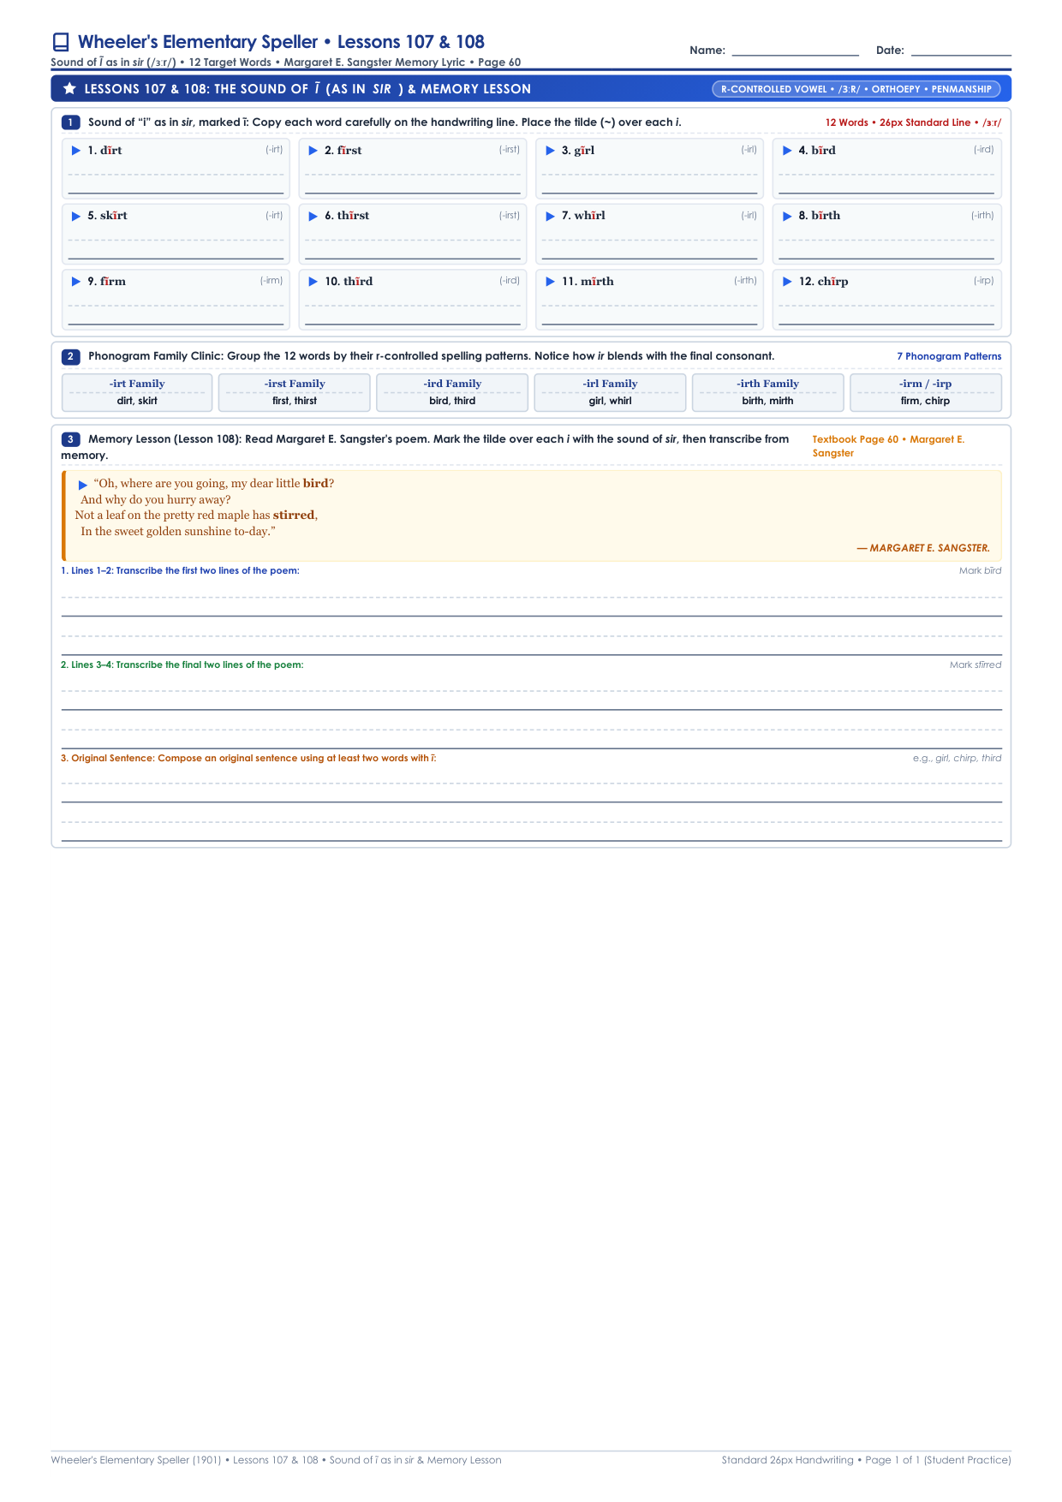Select the -ird Family box
The height and width of the screenshot is (1502, 1062).
pos(452,392)
